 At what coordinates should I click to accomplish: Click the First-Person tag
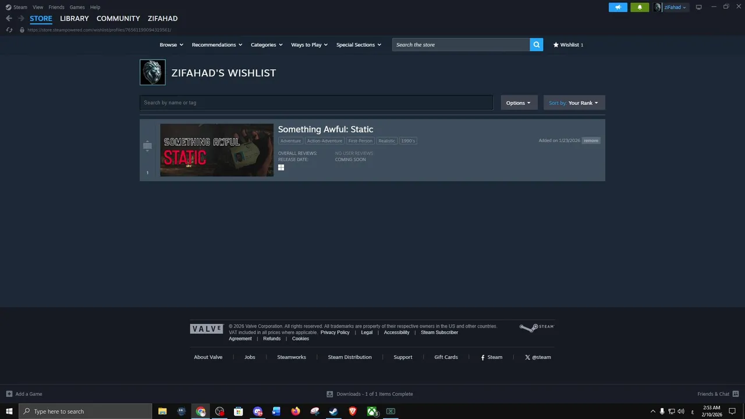(x=360, y=141)
